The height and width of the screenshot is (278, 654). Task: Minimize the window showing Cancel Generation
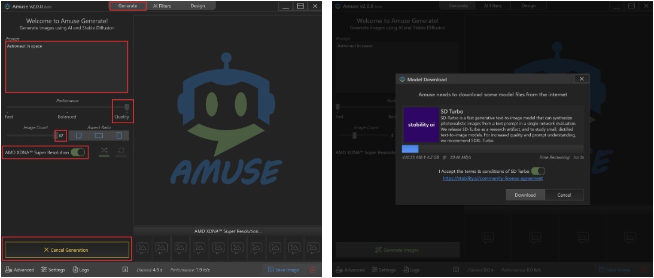tap(285, 6)
